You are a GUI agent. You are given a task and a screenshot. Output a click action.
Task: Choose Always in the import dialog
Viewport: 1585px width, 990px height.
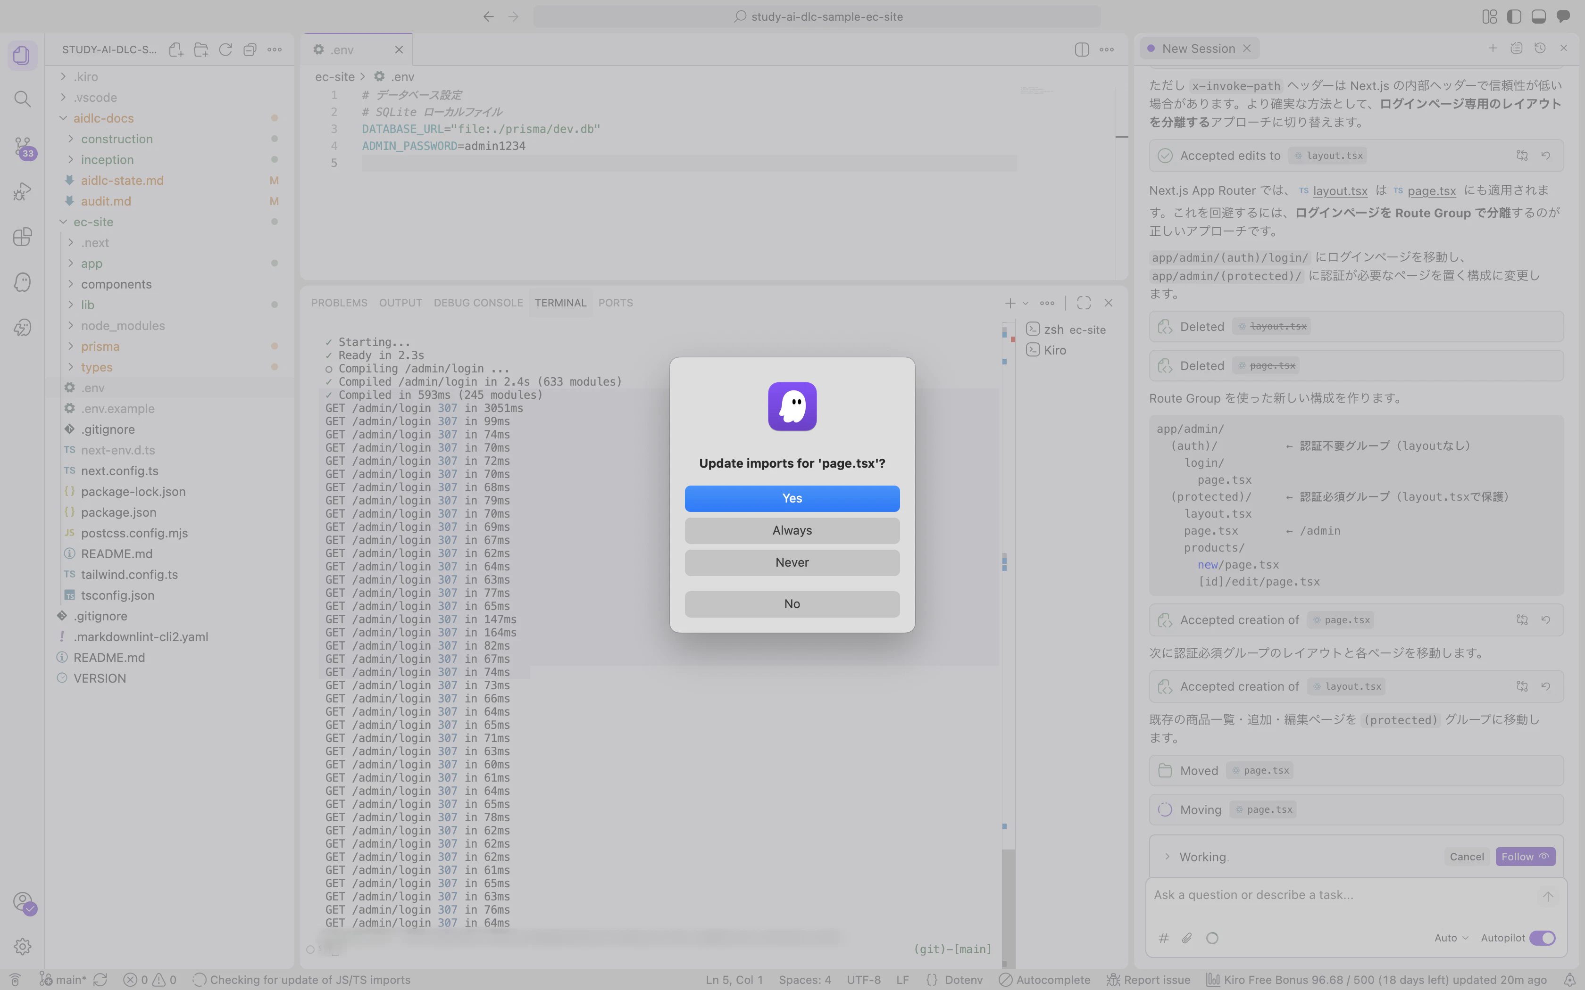click(x=792, y=530)
